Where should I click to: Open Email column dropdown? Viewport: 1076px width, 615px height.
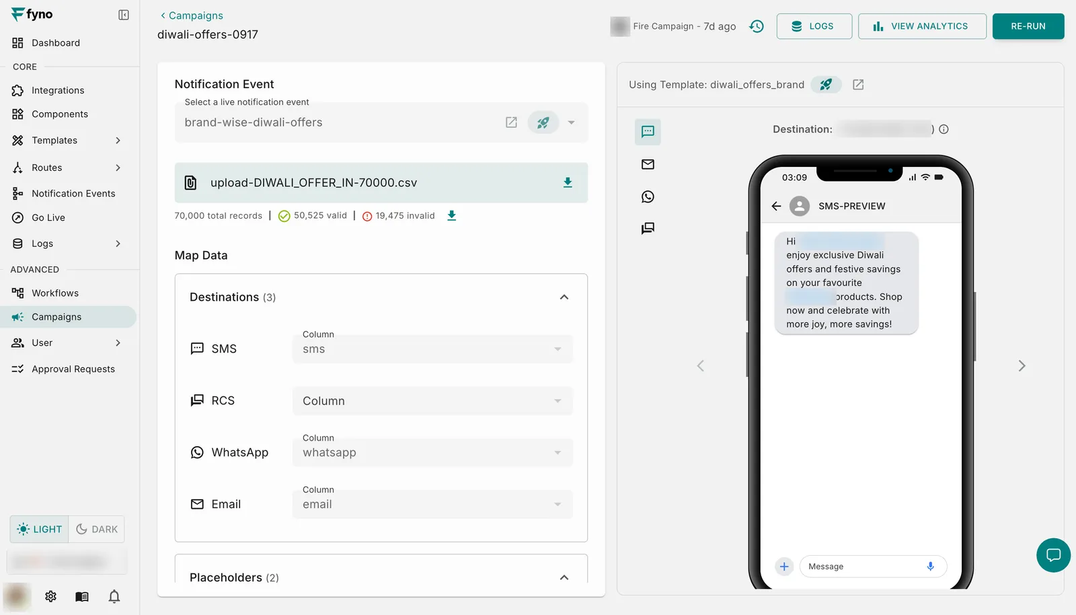point(432,504)
